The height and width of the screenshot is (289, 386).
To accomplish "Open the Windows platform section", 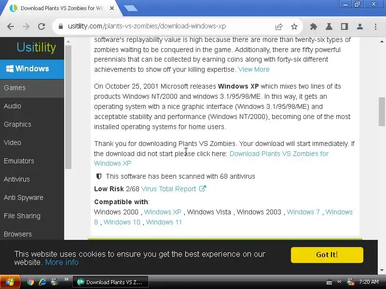I will (32, 68).
